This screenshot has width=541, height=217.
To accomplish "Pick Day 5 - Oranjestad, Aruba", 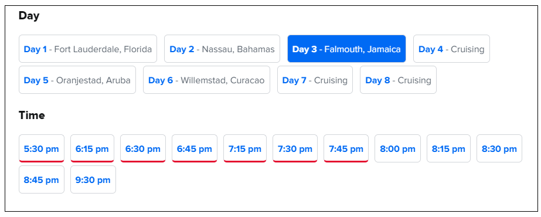I will click(x=77, y=80).
